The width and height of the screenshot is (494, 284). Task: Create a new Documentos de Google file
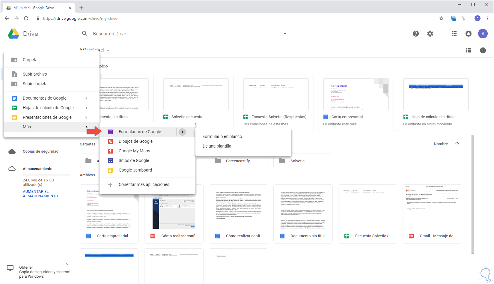coord(52,98)
